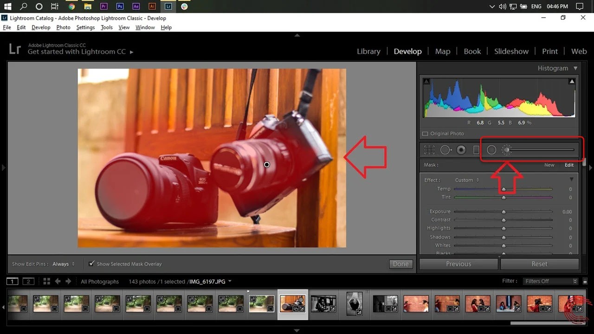Click the Done button
594x334 pixels.
400,264
